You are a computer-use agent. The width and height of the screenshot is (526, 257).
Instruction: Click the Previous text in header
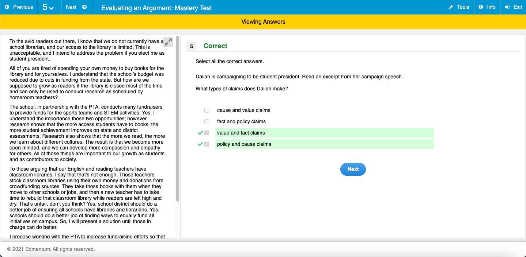tap(23, 7)
